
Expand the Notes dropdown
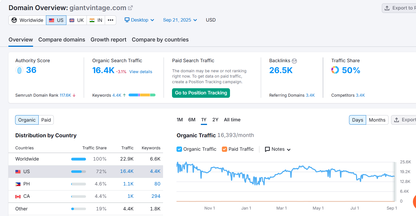pyautogui.click(x=278, y=149)
